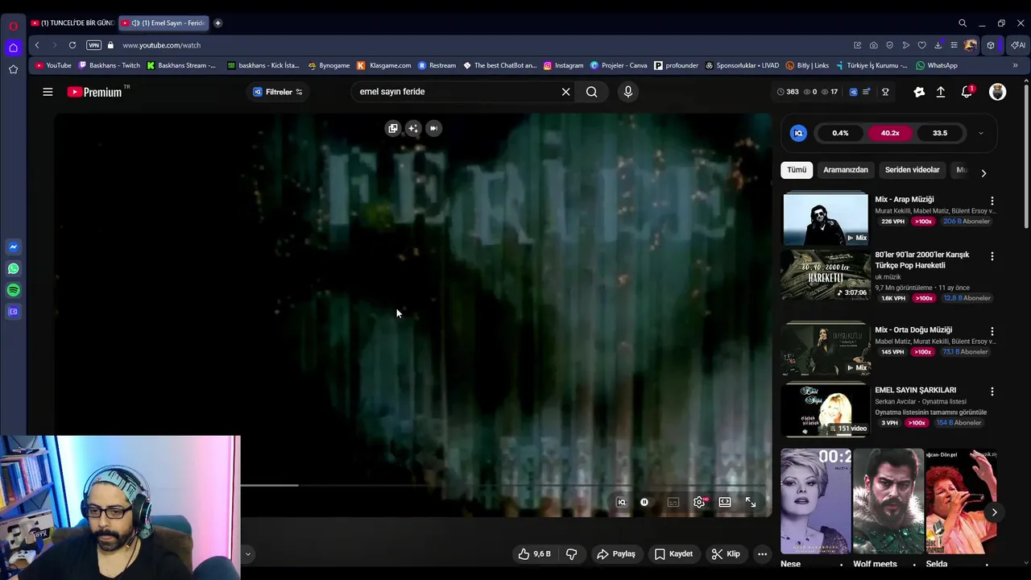The image size is (1031, 580).
Task: Open Opera AI button in address bar
Action: pyautogui.click(x=1018, y=45)
